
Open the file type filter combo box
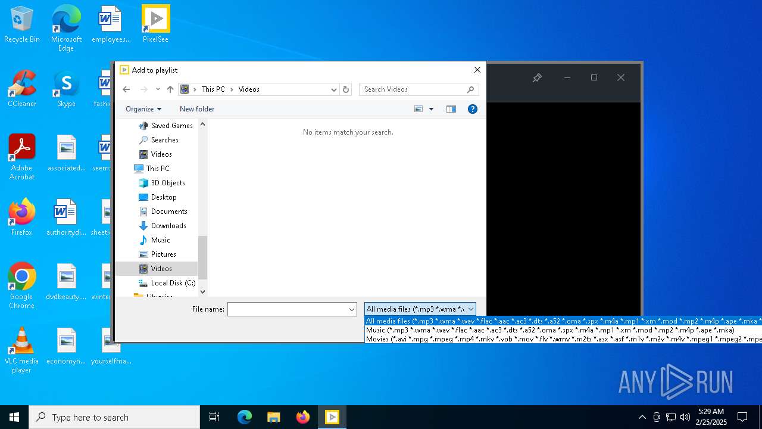420,309
